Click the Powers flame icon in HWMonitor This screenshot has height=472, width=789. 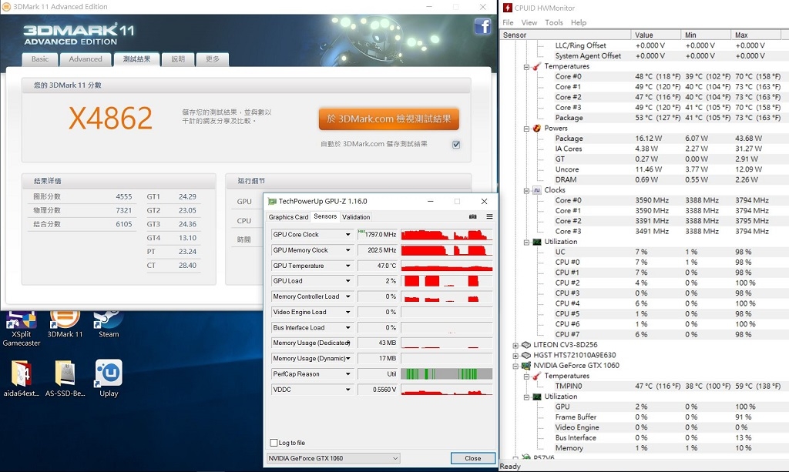pyautogui.click(x=537, y=128)
